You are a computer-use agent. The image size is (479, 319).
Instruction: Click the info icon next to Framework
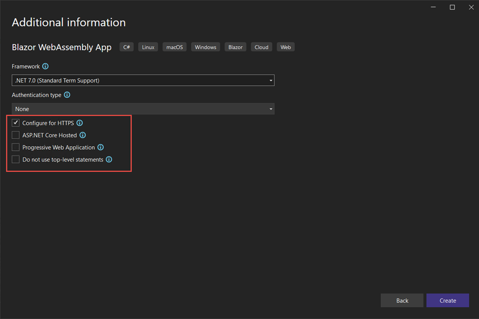click(x=46, y=66)
